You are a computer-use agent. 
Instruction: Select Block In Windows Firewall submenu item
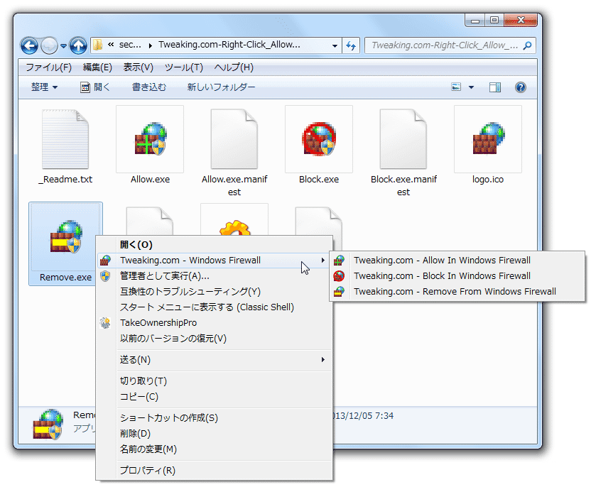[x=457, y=276]
